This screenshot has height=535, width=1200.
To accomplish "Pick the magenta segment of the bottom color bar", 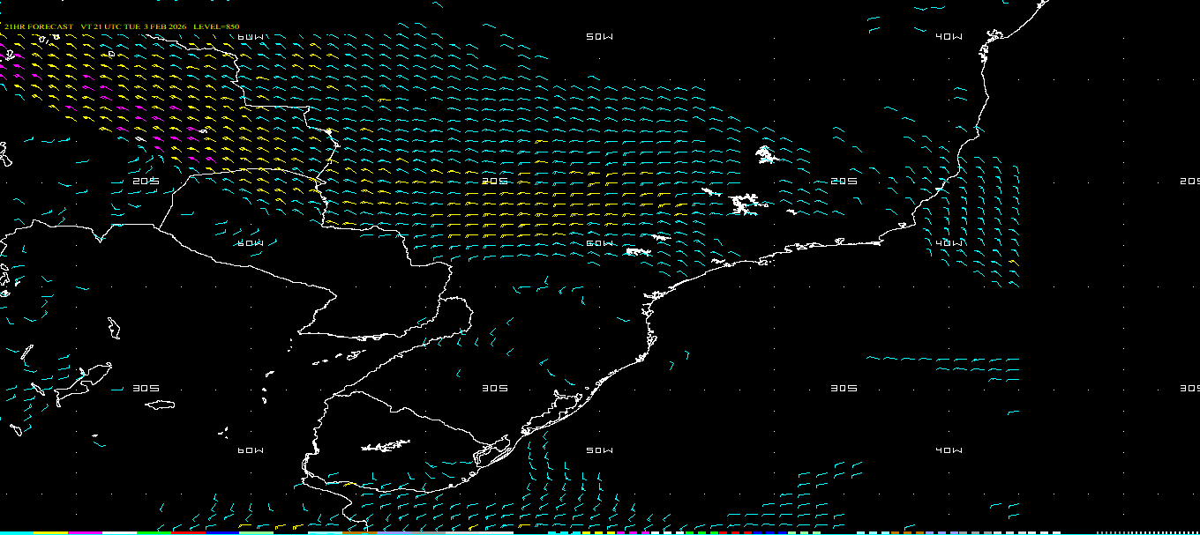I will coord(85,532).
